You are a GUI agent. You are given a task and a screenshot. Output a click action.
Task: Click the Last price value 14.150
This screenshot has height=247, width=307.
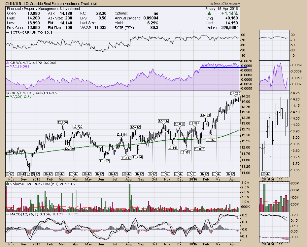(x=231, y=23)
